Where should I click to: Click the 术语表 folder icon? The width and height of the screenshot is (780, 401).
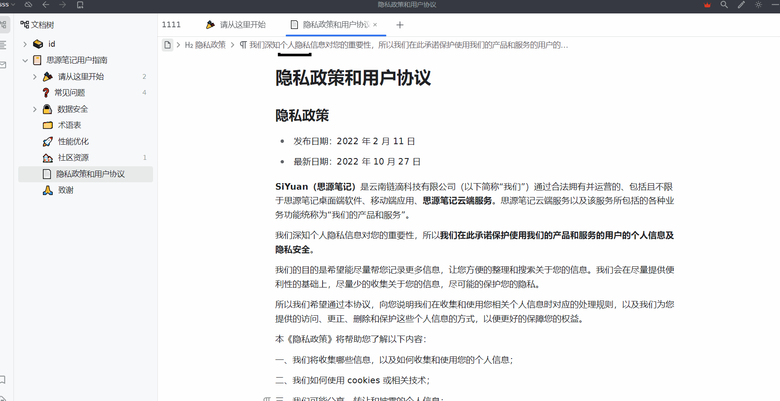[48, 125]
